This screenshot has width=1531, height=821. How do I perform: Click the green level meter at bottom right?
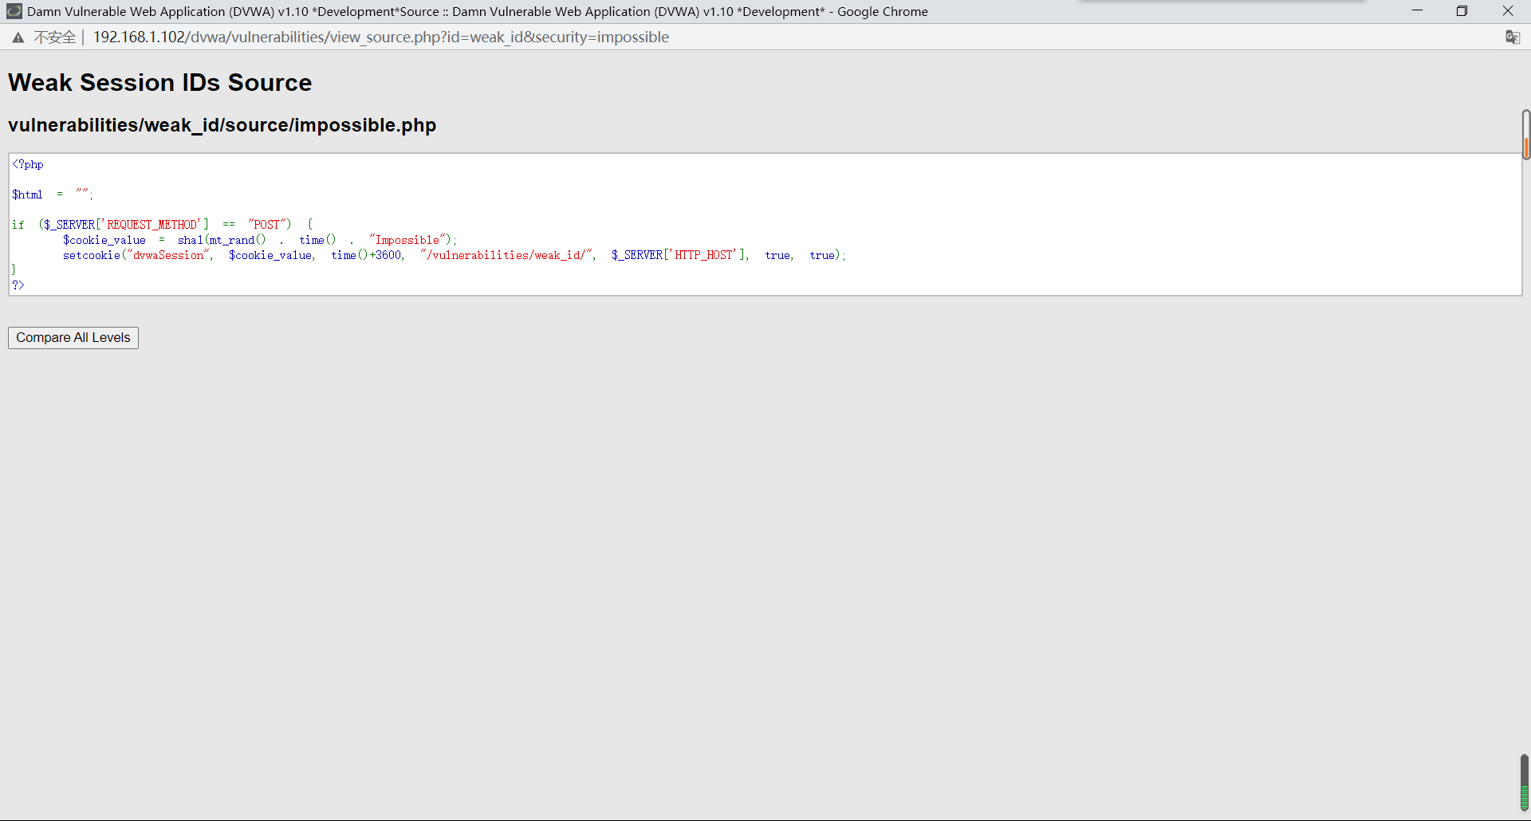[1524, 785]
